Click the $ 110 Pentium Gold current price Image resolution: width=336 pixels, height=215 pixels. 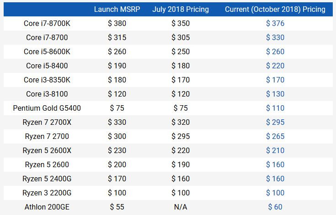pyautogui.click(x=275, y=108)
